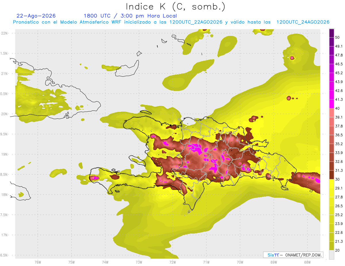Click the color bar value "46.5"
The image size is (345, 266).
pyautogui.click(x=339, y=64)
